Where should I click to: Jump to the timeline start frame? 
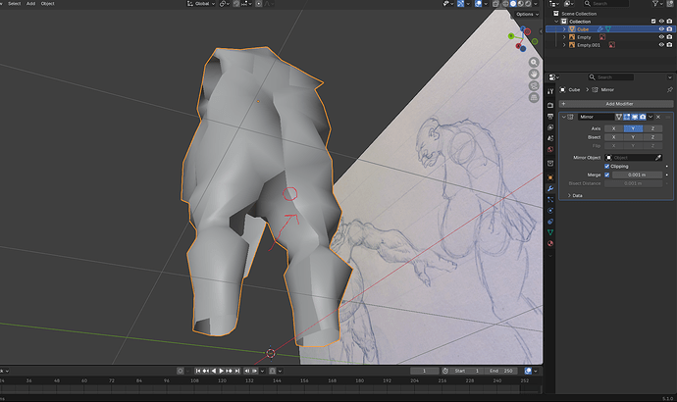(198, 371)
